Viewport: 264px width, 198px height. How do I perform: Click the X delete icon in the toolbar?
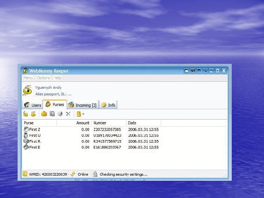[x=68, y=114]
